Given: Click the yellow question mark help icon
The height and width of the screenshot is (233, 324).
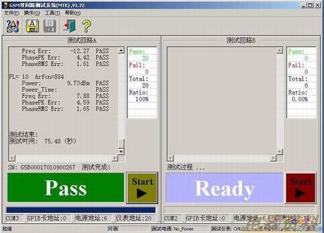Looking at the screenshot, I should [86, 26].
